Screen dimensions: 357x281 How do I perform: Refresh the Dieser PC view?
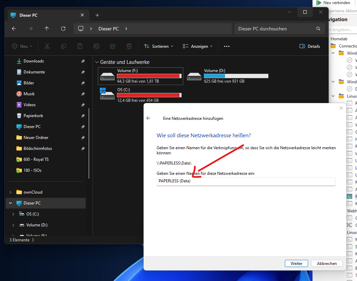[x=63, y=29]
